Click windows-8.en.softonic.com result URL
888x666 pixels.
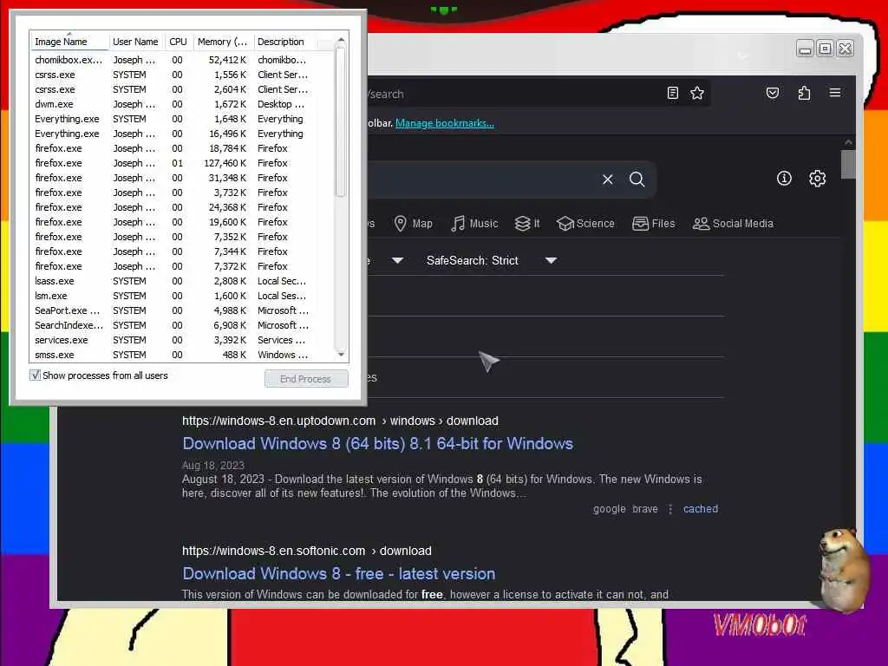(x=307, y=551)
